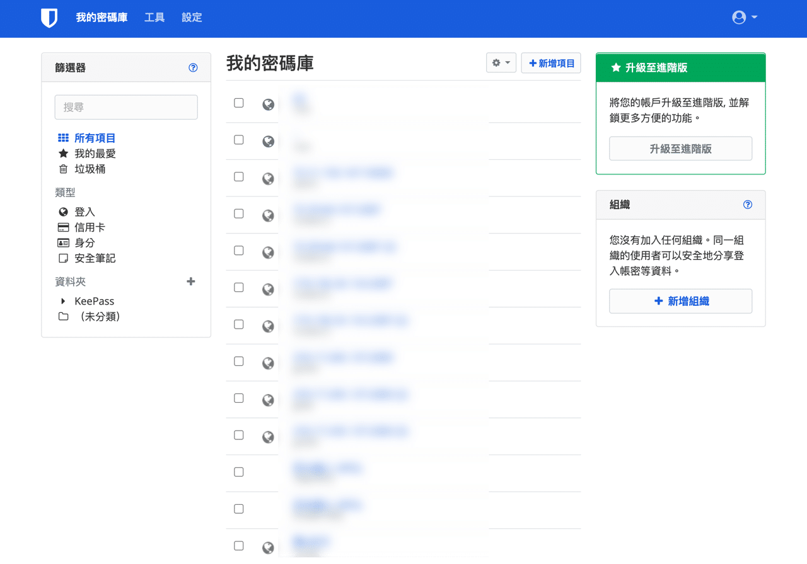Click the globe icon of the first vault item

[268, 104]
